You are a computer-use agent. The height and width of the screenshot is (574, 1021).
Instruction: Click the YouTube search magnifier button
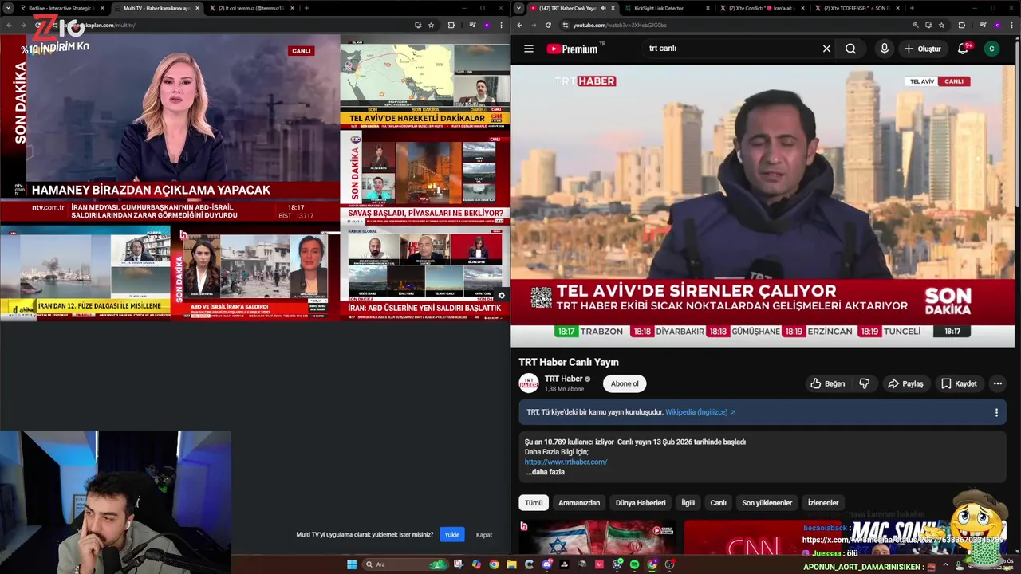coord(850,49)
